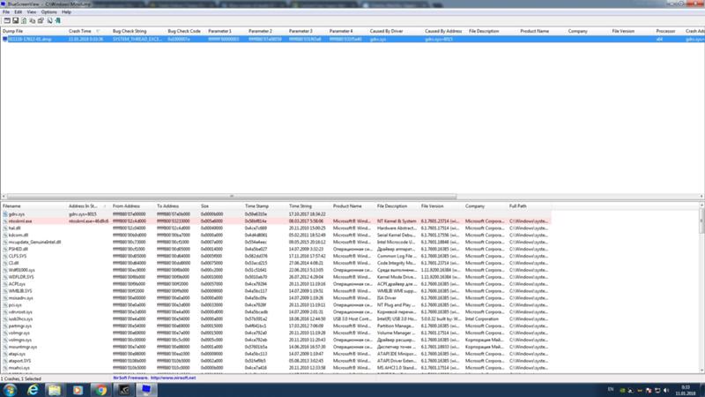Click the Caused By Address column header

pos(444,31)
